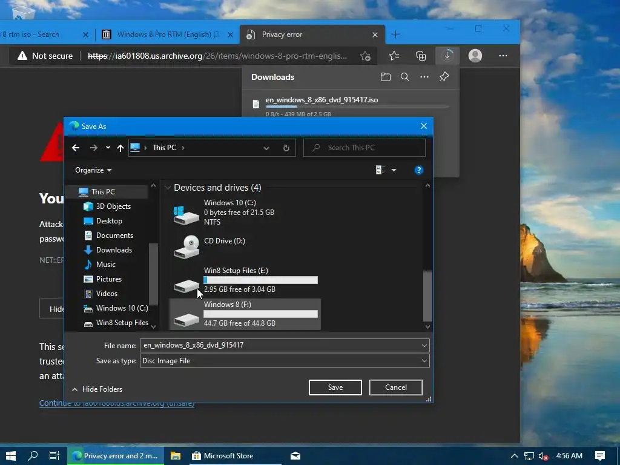
Task: Select Win8 Setup Files (E:) drive
Action: [x=245, y=280]
